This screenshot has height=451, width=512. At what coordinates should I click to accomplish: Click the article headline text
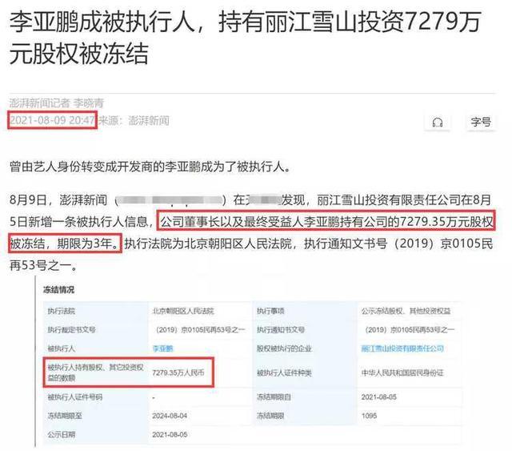(x=245, y=38)
